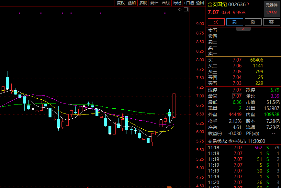Select the 卖二 order book row
This screenshot has height=188, width=281.
[x=243, y=48]
